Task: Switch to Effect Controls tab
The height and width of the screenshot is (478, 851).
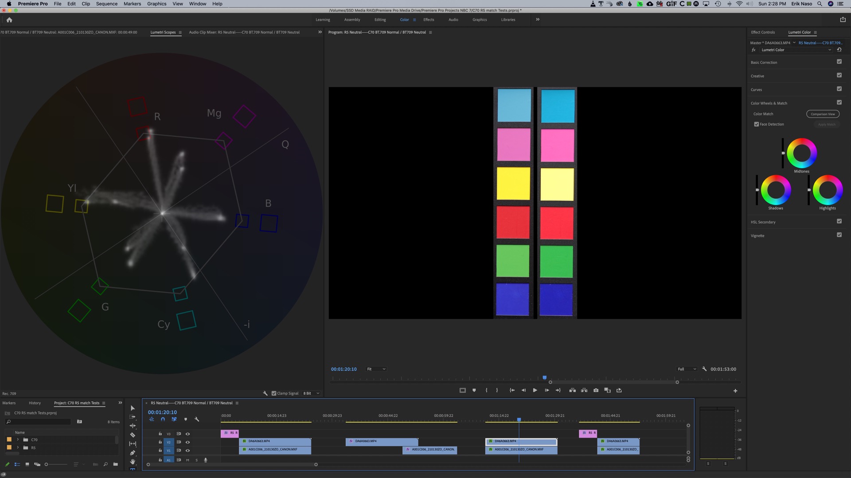Action: 762,32
